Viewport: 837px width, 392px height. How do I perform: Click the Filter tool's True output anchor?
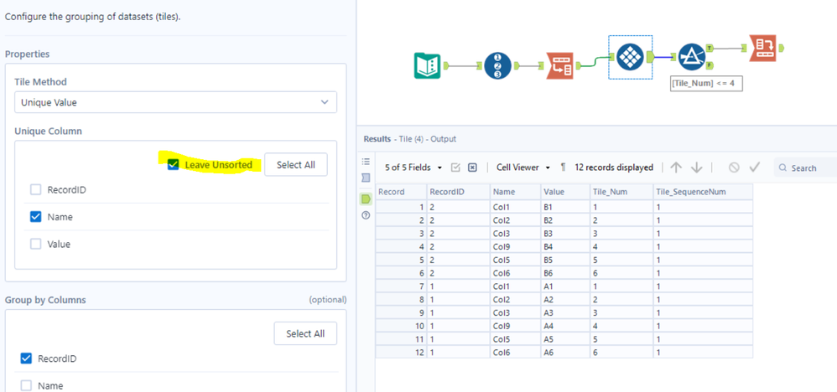[x=710, y=49]
